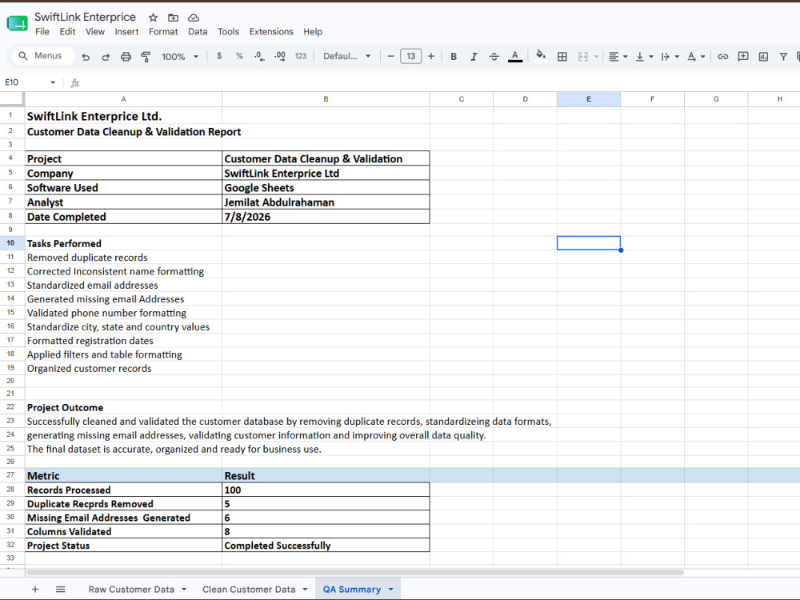Open the borders tool
The width and height of the screenshot is (800, 600).
tap(562, 57)
